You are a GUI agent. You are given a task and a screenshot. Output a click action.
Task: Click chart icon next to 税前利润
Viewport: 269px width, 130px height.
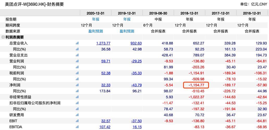pos(77,73)
